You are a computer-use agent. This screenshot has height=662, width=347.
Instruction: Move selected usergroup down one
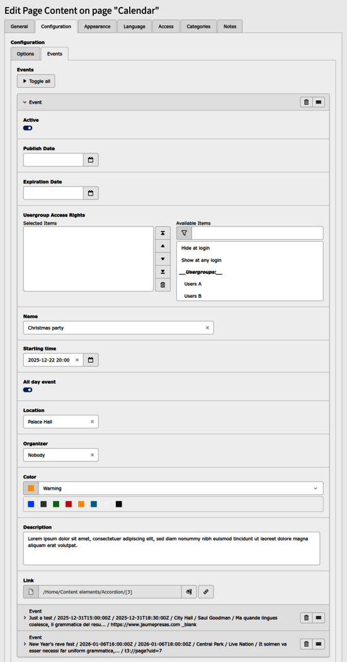(162, 259)
